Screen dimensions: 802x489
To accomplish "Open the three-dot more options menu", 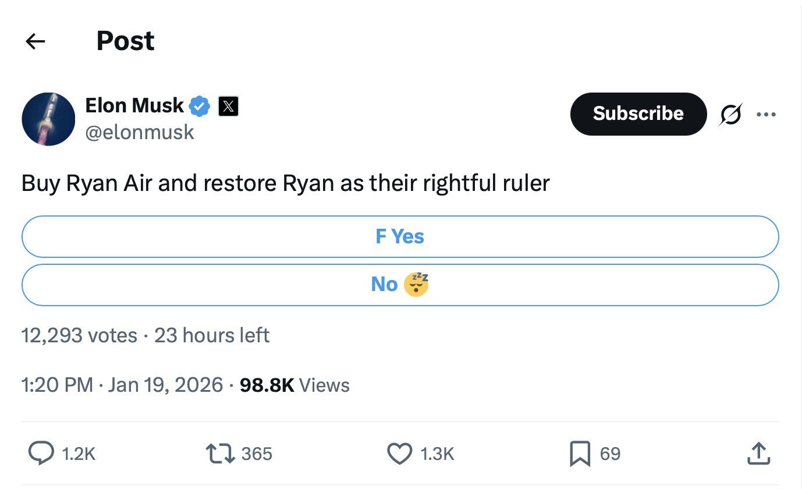I will pos(766,114).
